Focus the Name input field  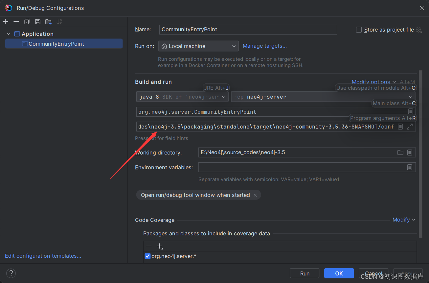[248, 29]
